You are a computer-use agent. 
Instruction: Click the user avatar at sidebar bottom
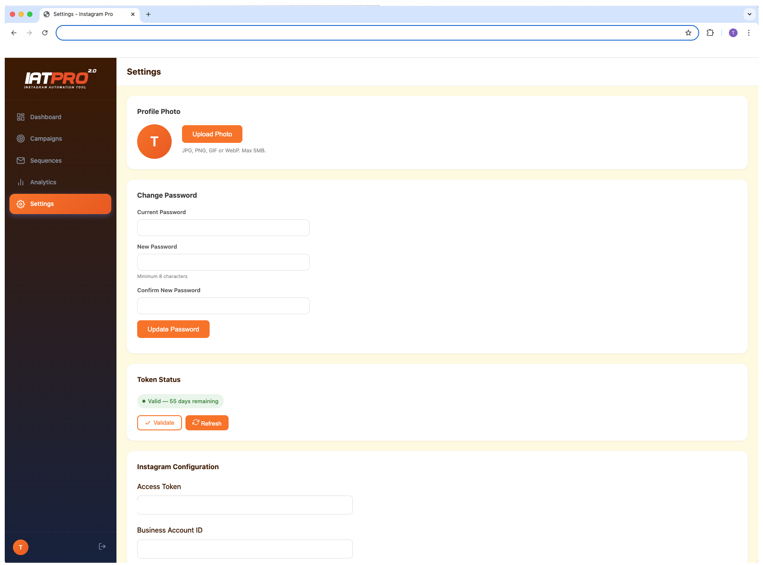[x=21, y=547]
